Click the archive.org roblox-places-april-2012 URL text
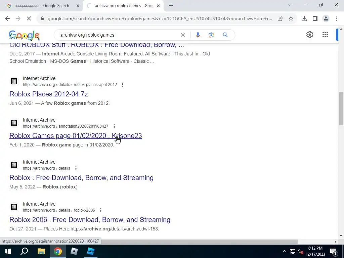This screenshot has width=344, height=258. (70, 85)
